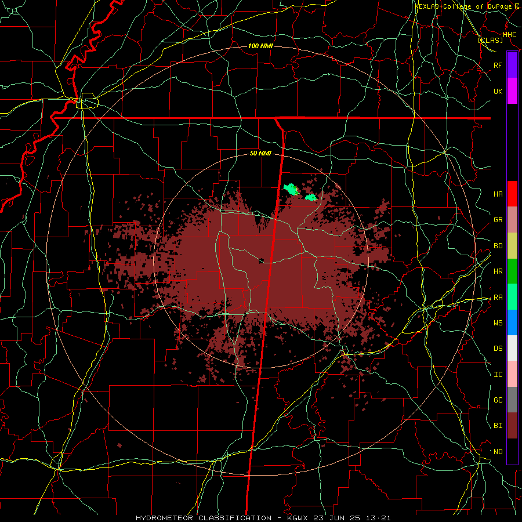Click the HR green legend swatch
Screen dimensions: 522x522
tap(512, 271)
